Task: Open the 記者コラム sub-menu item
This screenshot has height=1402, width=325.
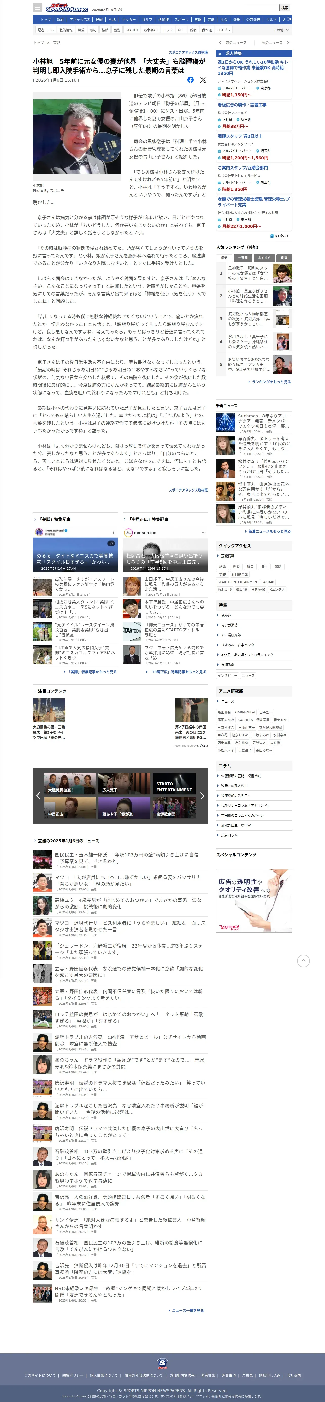Action: click(46, 30)
